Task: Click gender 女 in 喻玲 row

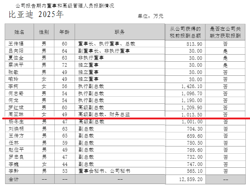Action: coord(44,79)
